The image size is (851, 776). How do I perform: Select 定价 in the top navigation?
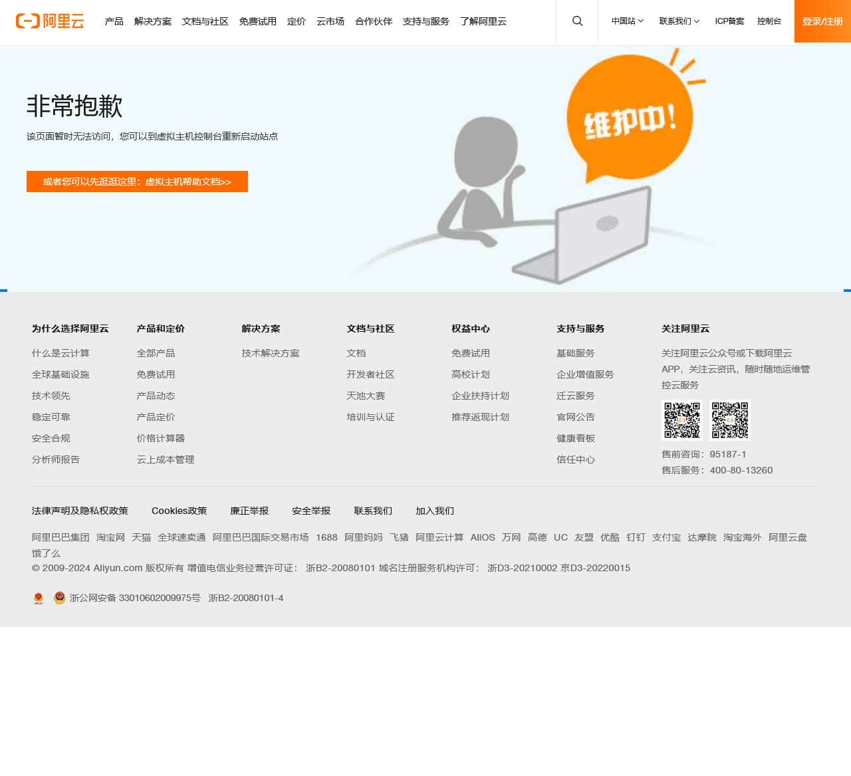point(297,21)
